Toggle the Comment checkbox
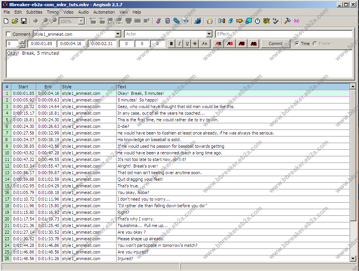 [x=9, y=34]
